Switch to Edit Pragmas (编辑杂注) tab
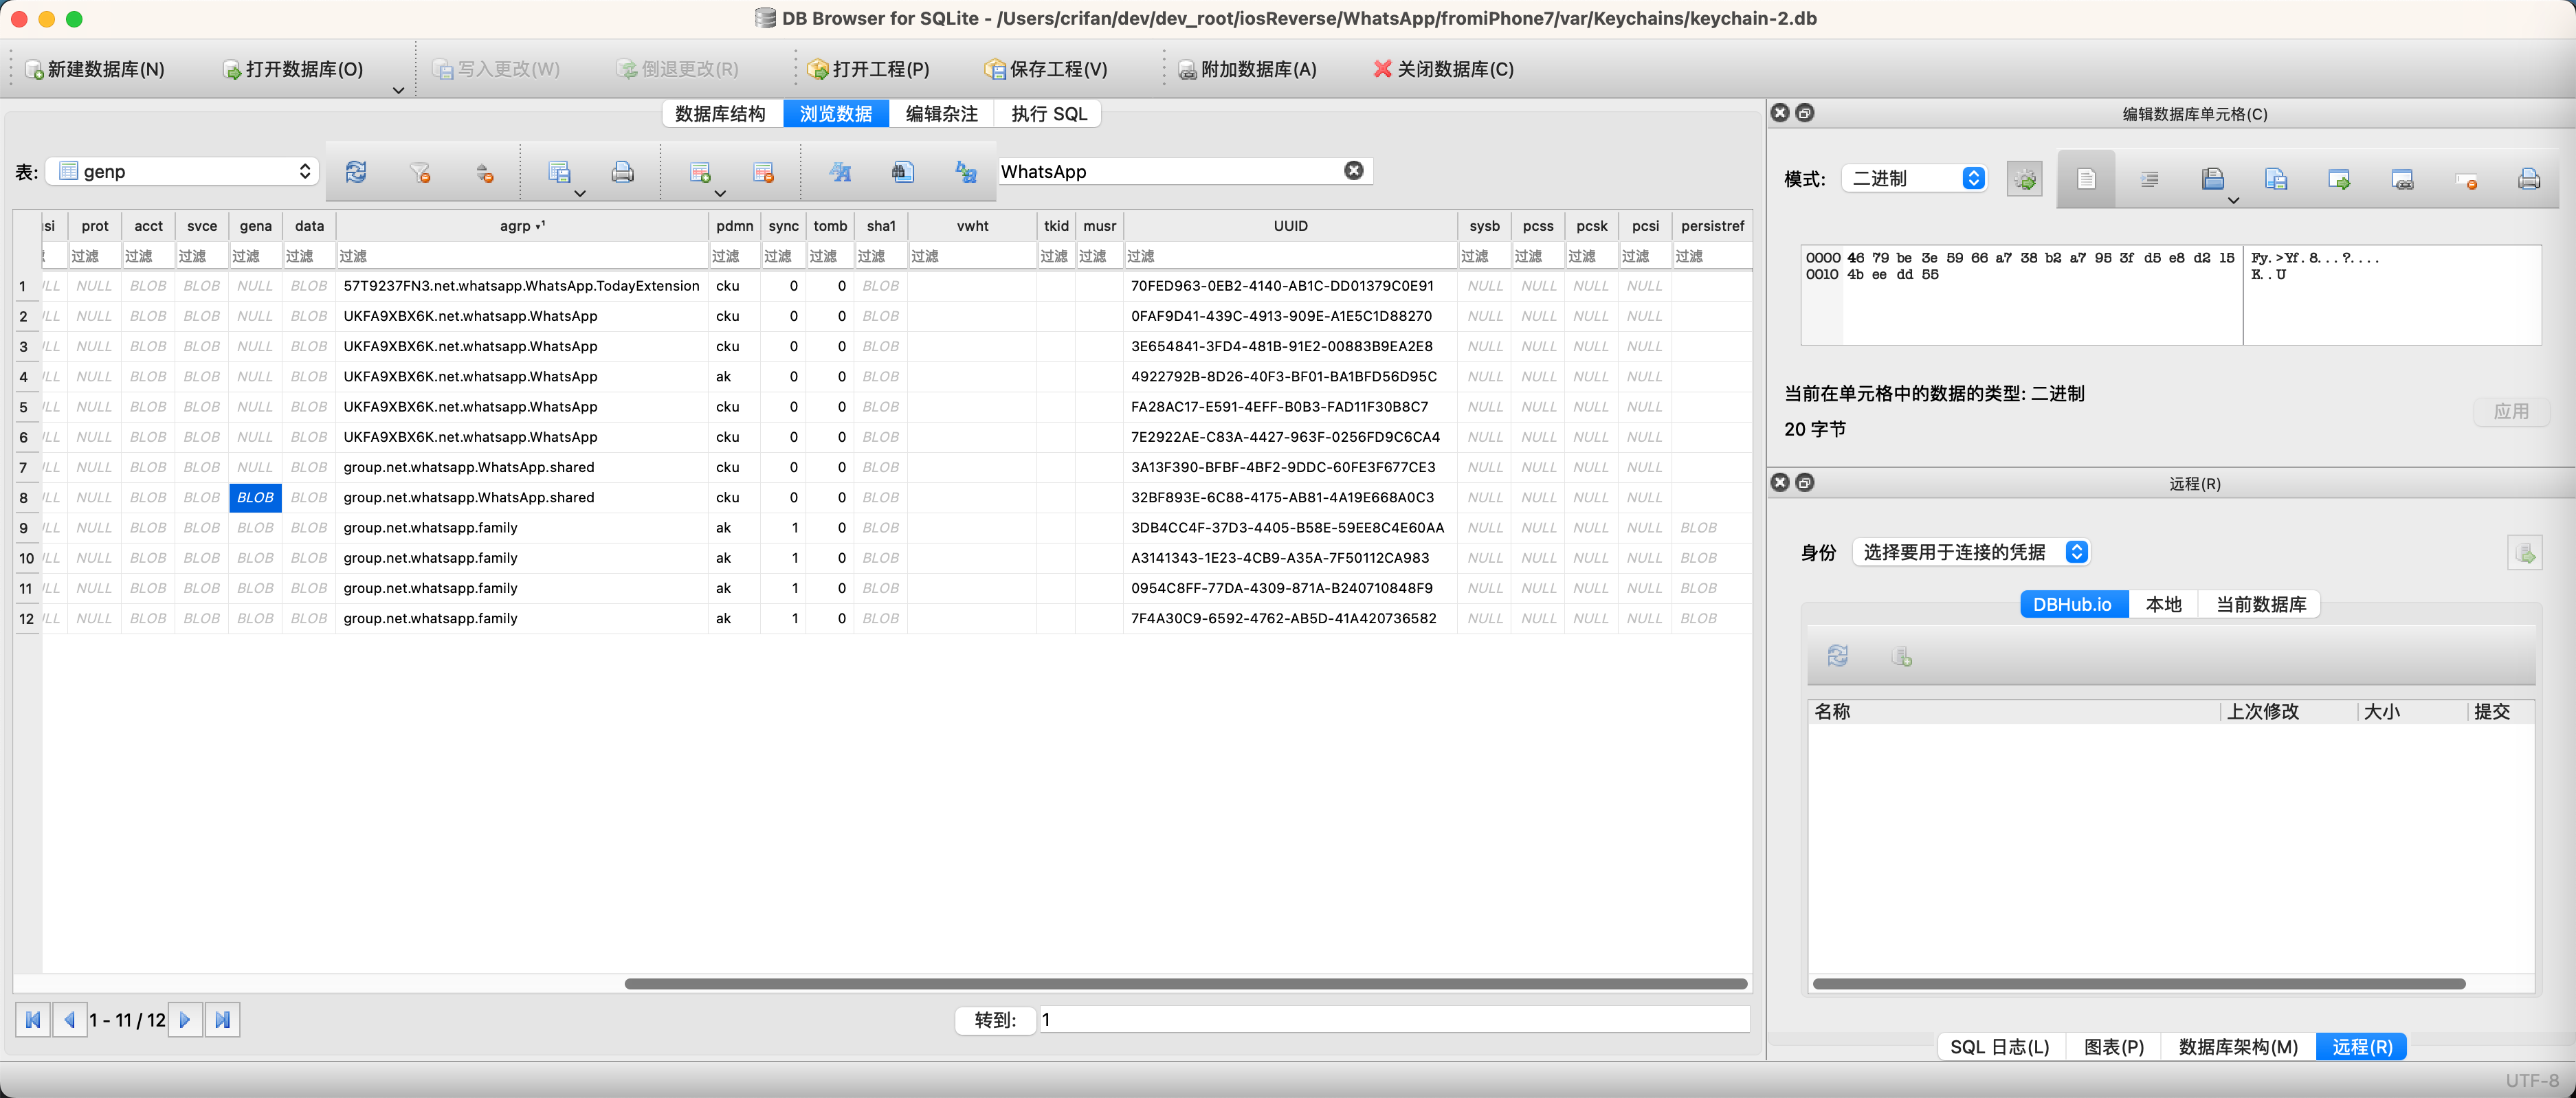 (941, 114)
